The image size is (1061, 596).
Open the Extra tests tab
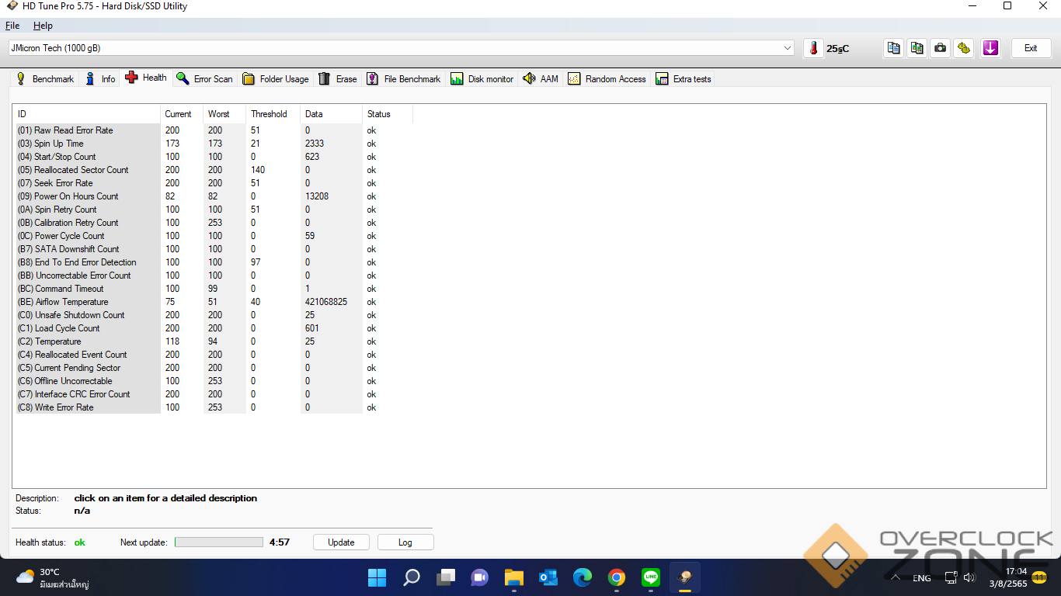(684, 79)
